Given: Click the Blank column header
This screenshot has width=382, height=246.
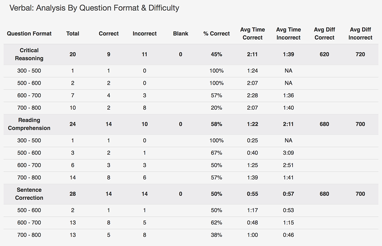Looking at the screenshot, I should tap(181, 34).
